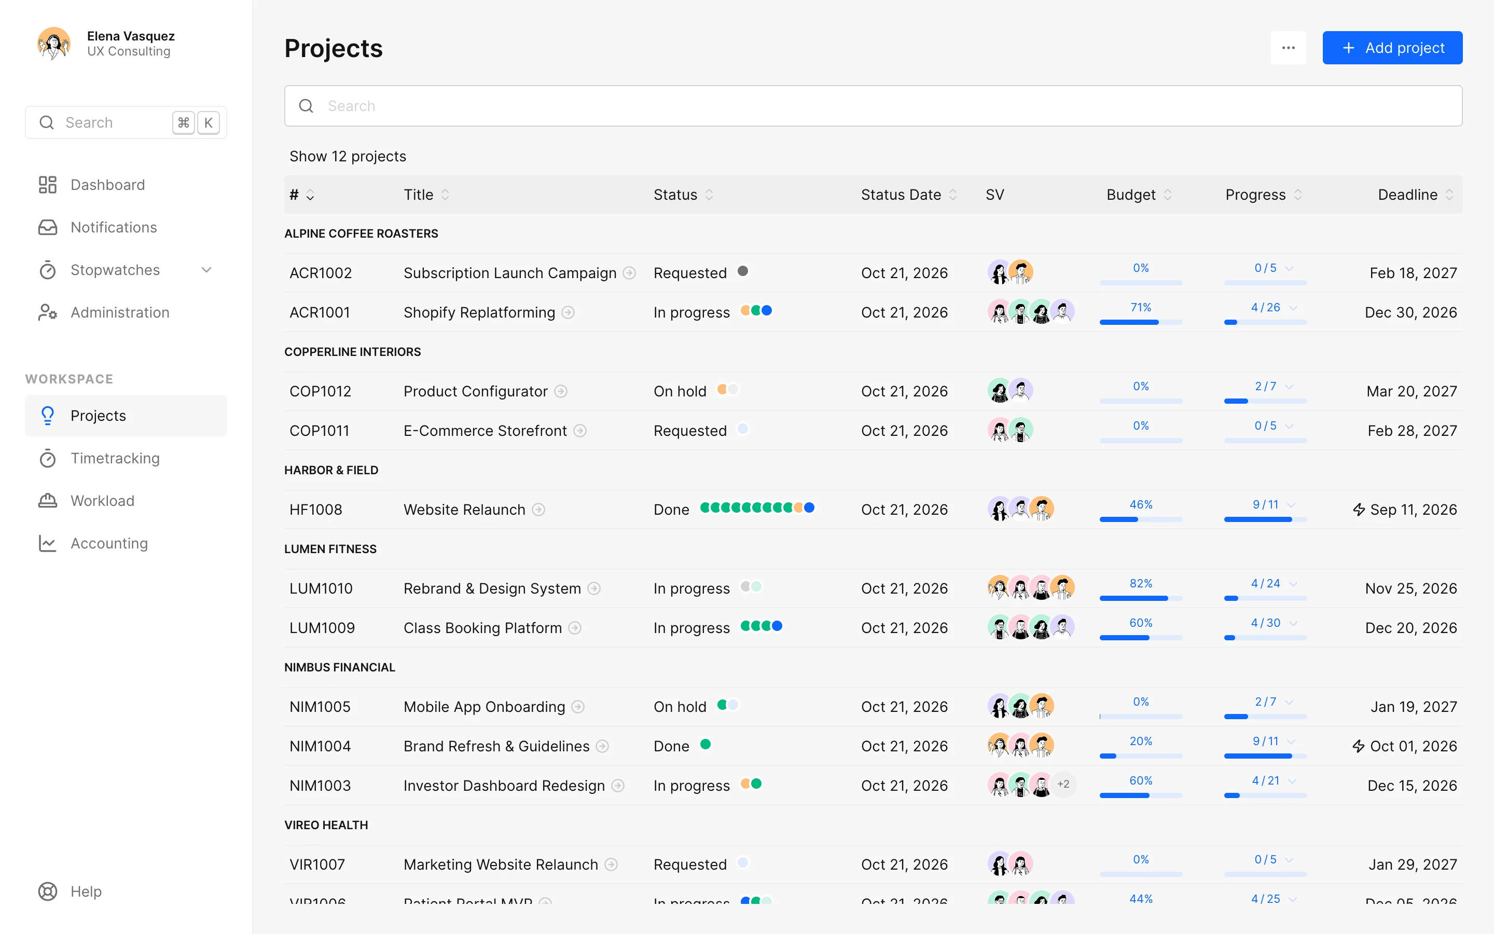The image size is (1494, 934).
Task: Click the Accounting chart icon
Action: [x=48, y=544]
